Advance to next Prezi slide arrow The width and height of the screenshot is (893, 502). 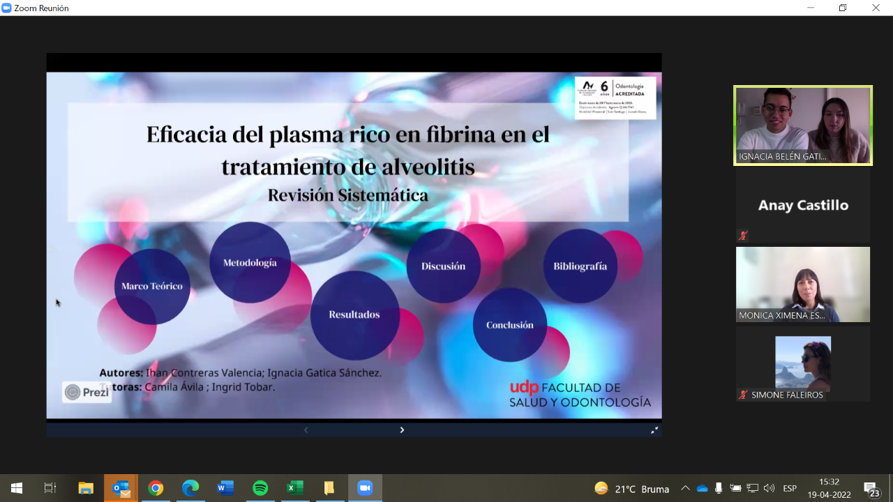(402, 430)
